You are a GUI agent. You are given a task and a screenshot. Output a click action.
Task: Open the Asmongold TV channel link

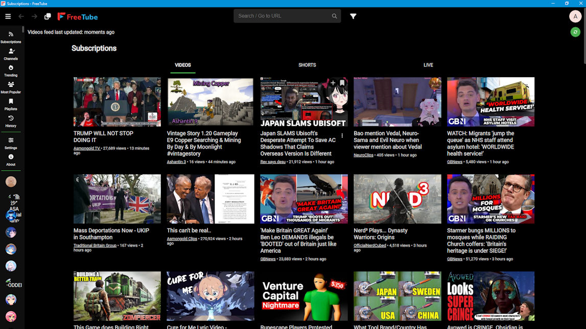click(87, 149)
